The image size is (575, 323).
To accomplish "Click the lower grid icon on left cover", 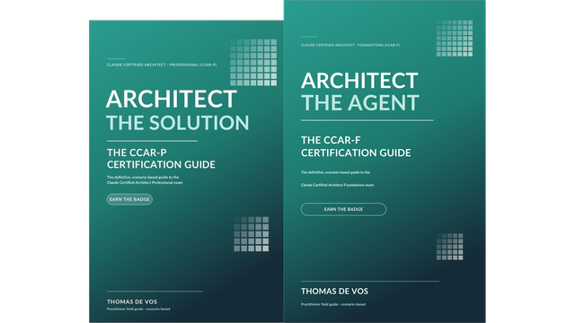I will point(252,234).
